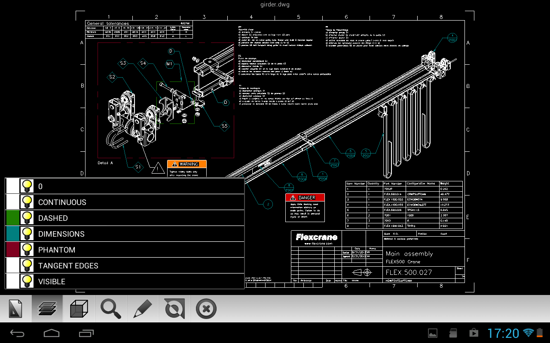Open recent apps from the navigation bar

[x=86, y=333]
